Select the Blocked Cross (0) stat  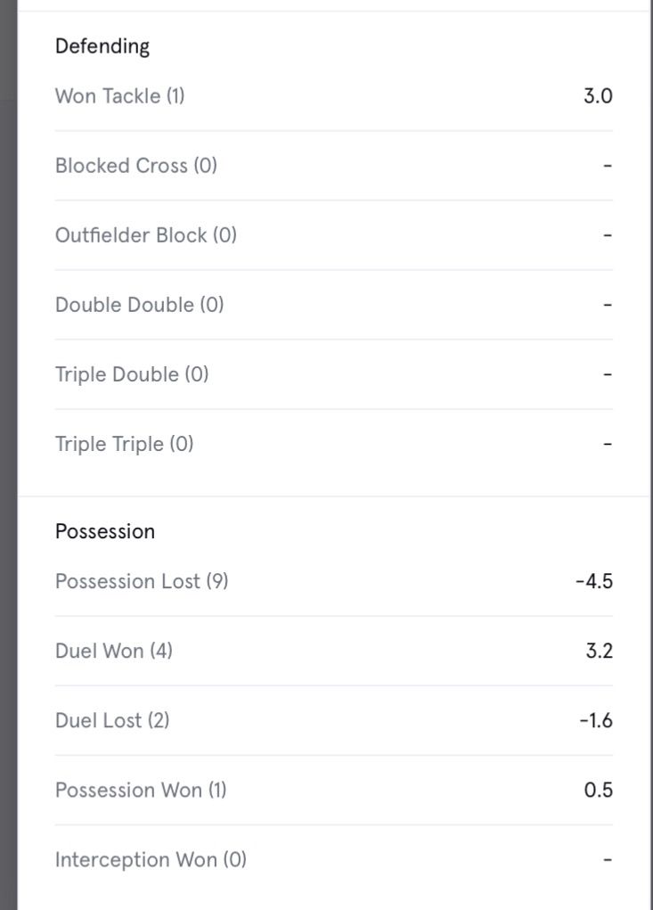coord(136,166)
